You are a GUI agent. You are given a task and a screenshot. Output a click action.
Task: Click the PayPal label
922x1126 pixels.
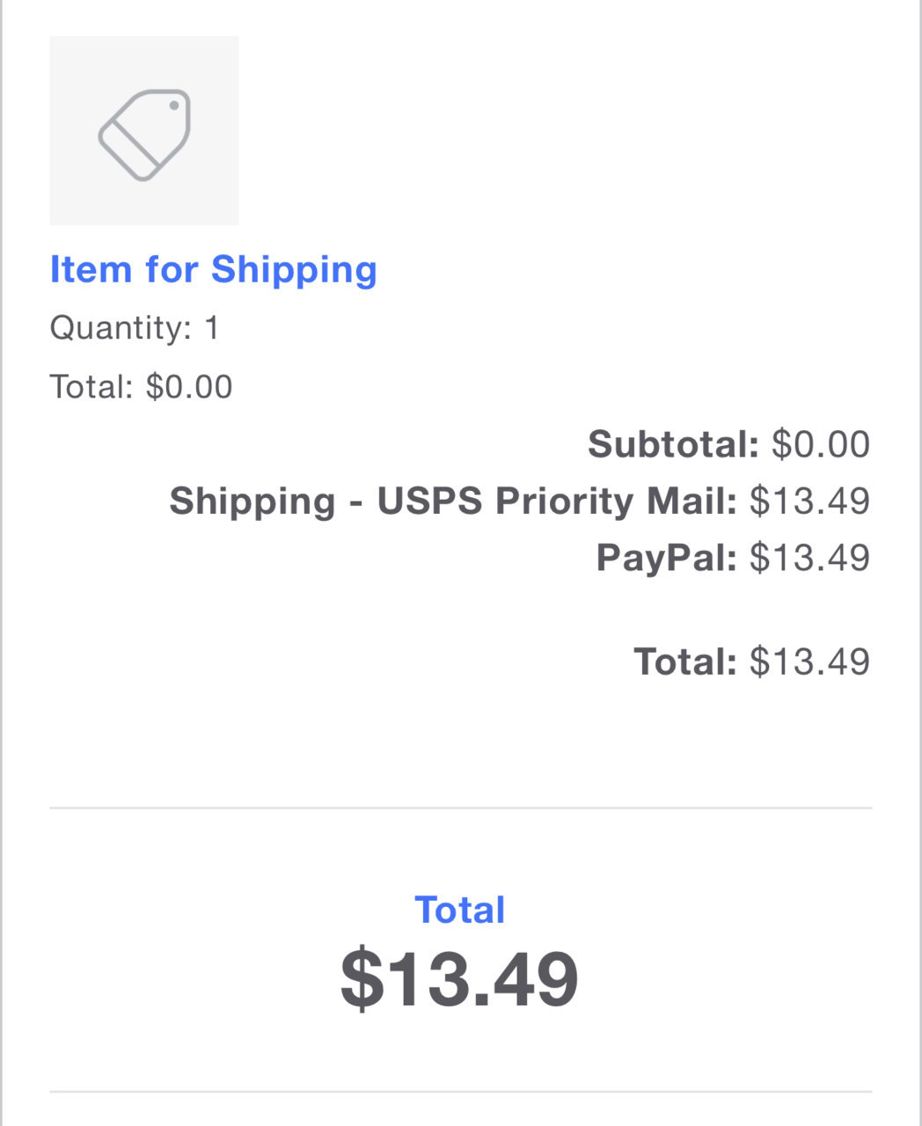[666, 558]
